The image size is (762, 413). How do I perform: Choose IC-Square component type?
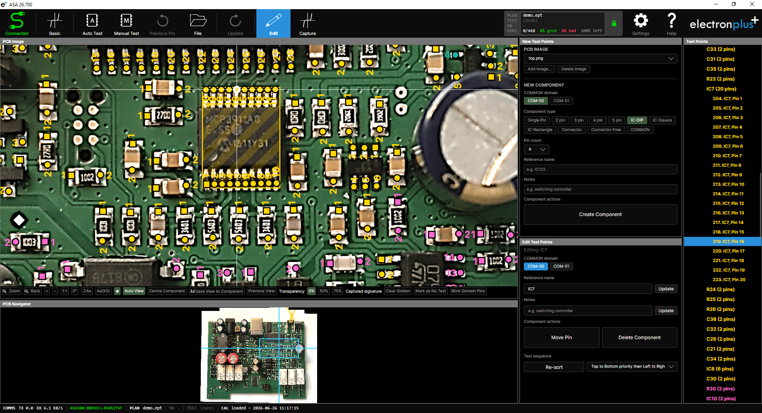[662, 120]
